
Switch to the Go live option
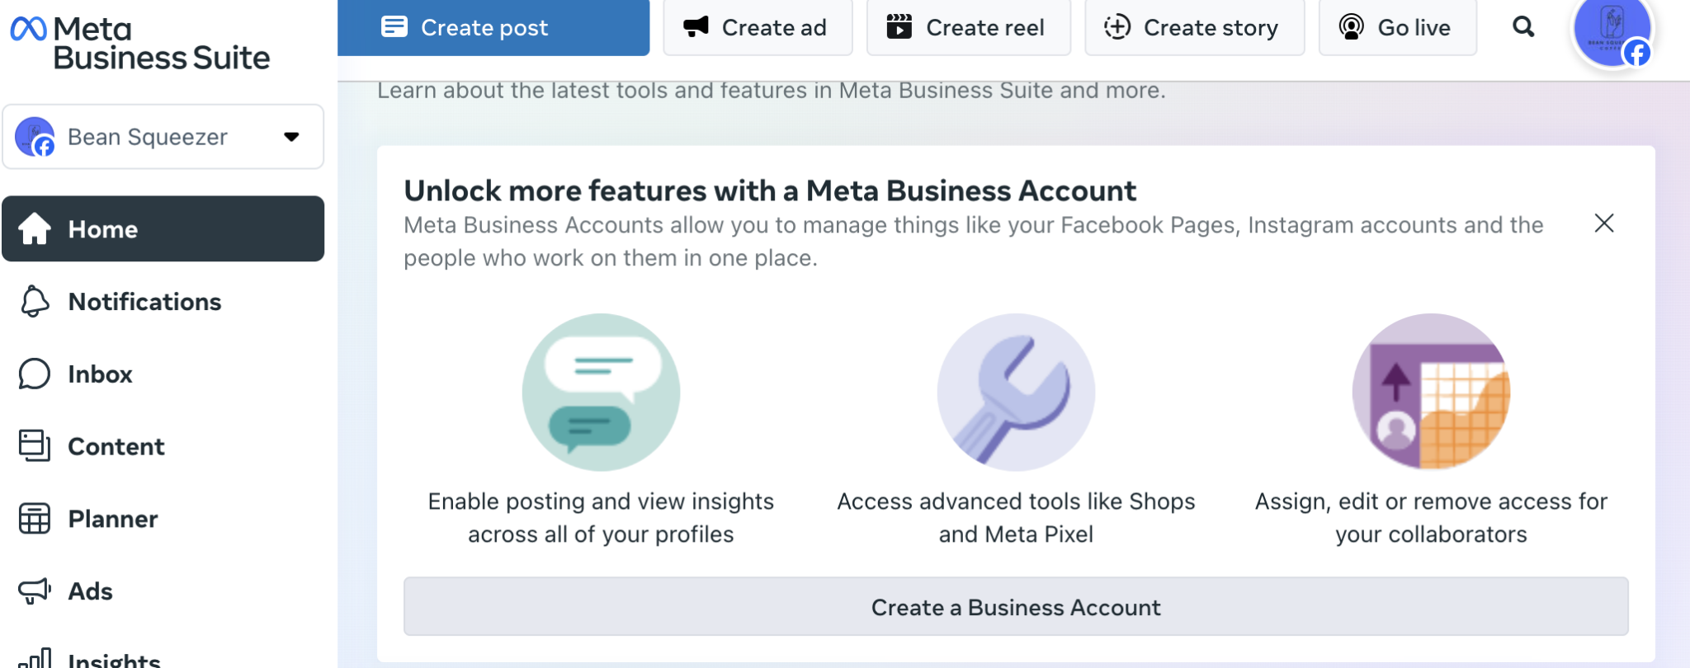pyautogui.click(x=1398, y=27)
